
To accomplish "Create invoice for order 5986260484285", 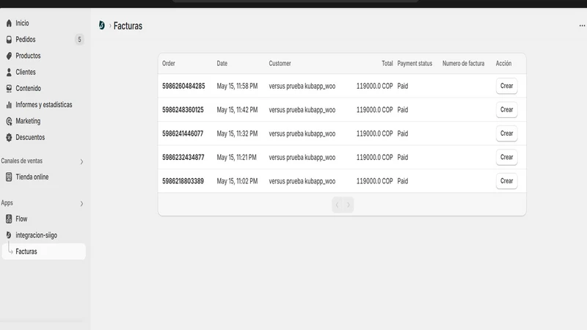I will point(506,86).
